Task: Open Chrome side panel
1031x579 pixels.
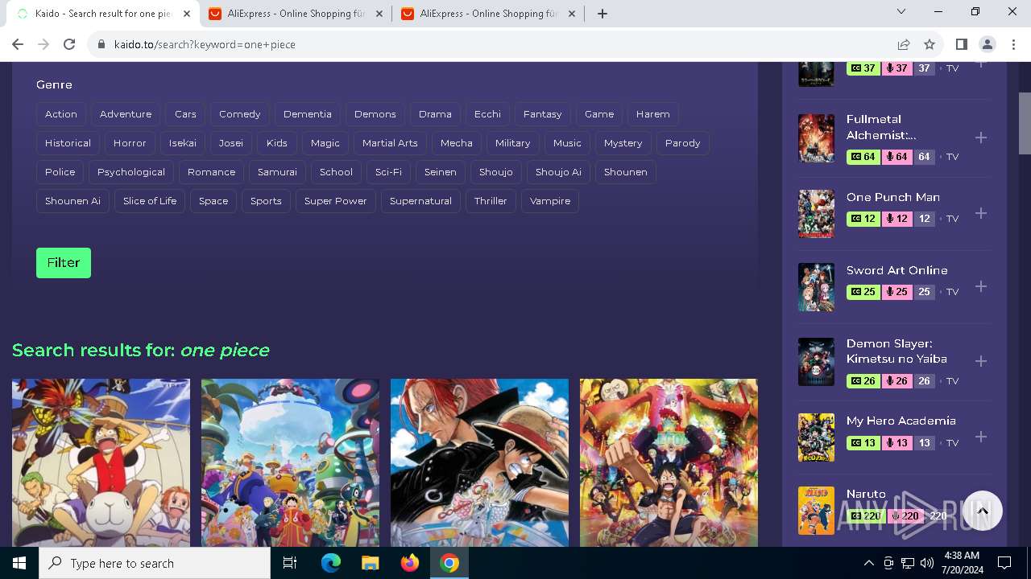Action: click(x=961, y=44)
